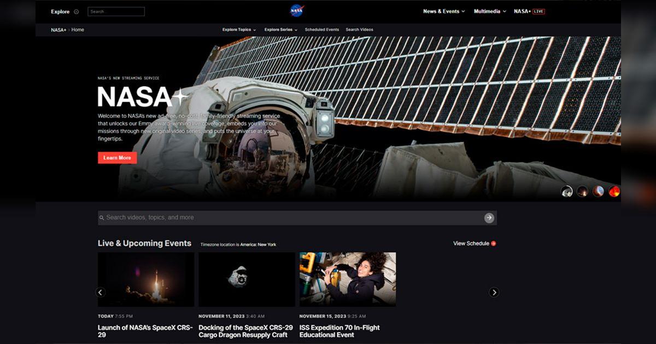
Task: Click the NASA meatball logo at the top
Action: coord(296,11)
